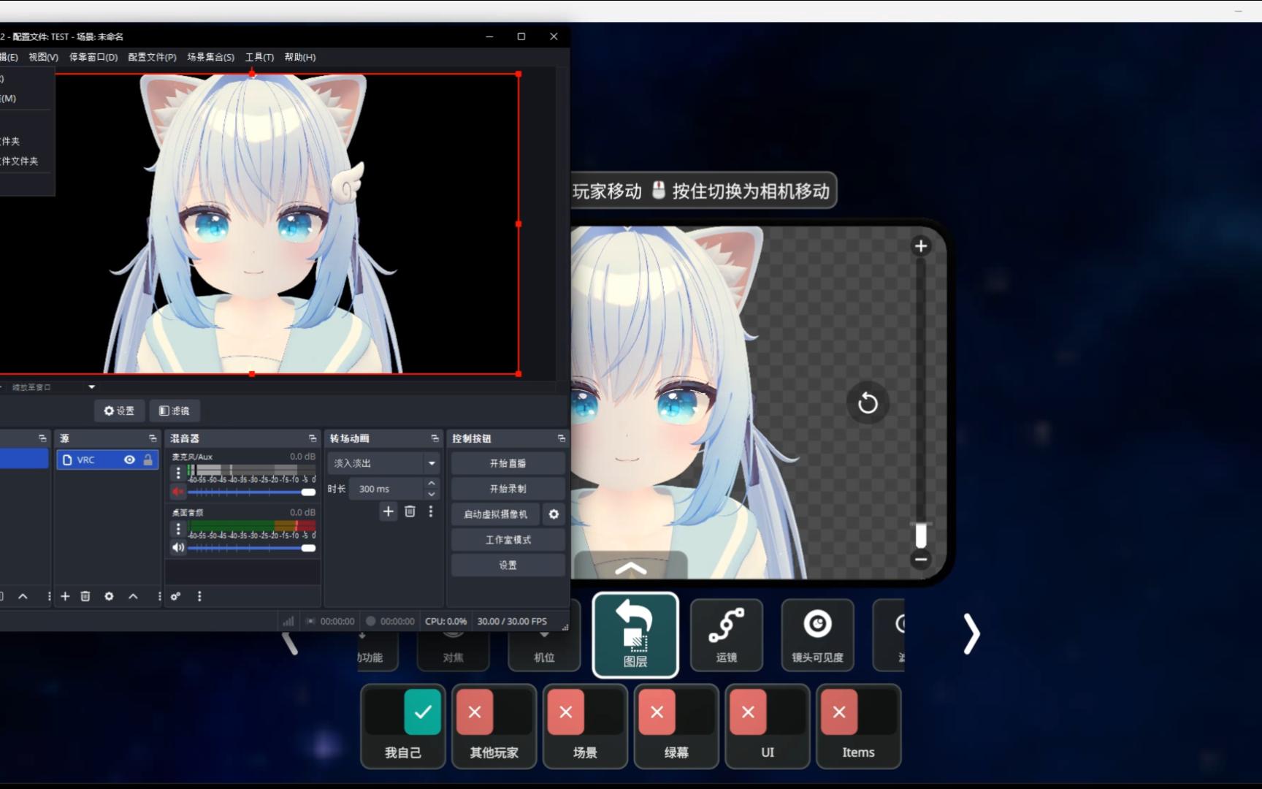Open 设置 properties button below preview
Viewport: 1262px width, 789px height.
pyautogui.click(x=119, y=411)
